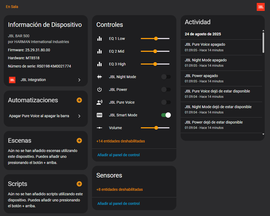
Task: Add a new scene with plus icon
Action: click(79, 141)
